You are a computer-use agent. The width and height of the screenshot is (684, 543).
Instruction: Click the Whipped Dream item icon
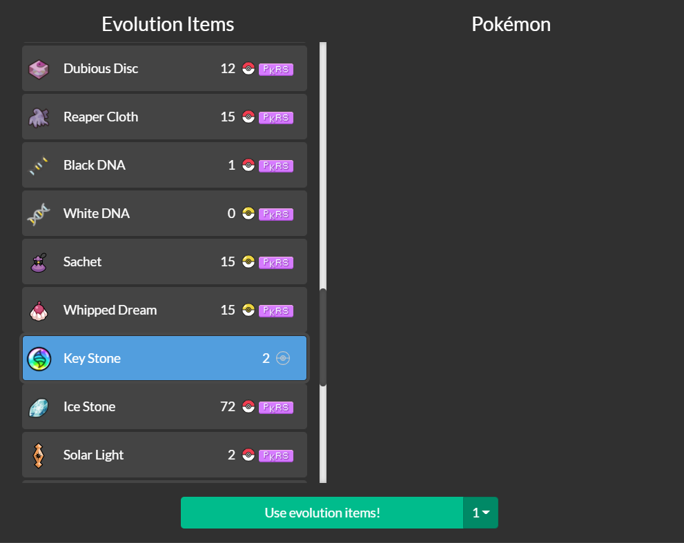[39, 310]
